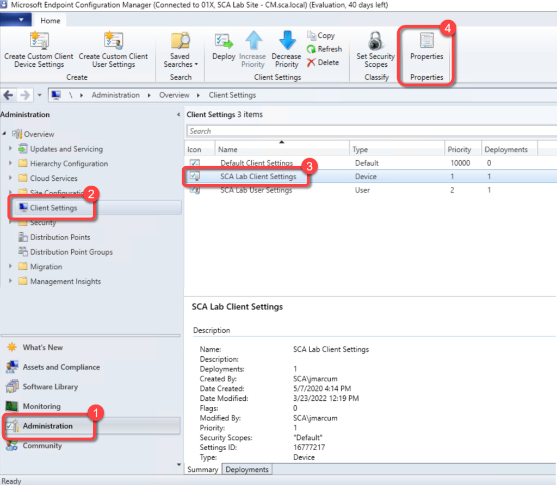Image resolution: width=557 pixels, height=485 pixels.
Task: Open the Saved Searches dropdown
Action: pyautogui.click(x=180, y=60)
